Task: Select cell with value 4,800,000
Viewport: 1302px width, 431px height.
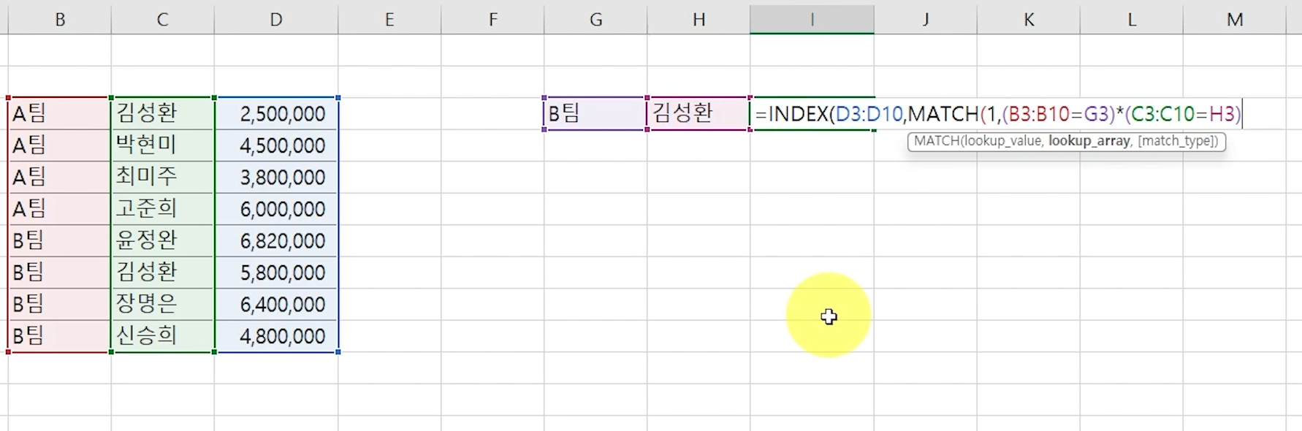Action: [x=276, y=336]
